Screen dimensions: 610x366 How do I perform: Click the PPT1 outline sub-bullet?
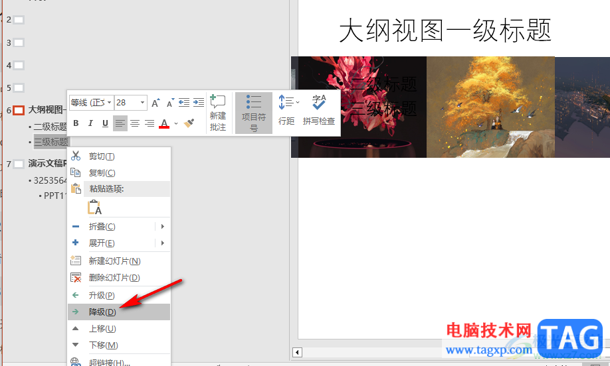coord(55,196)
